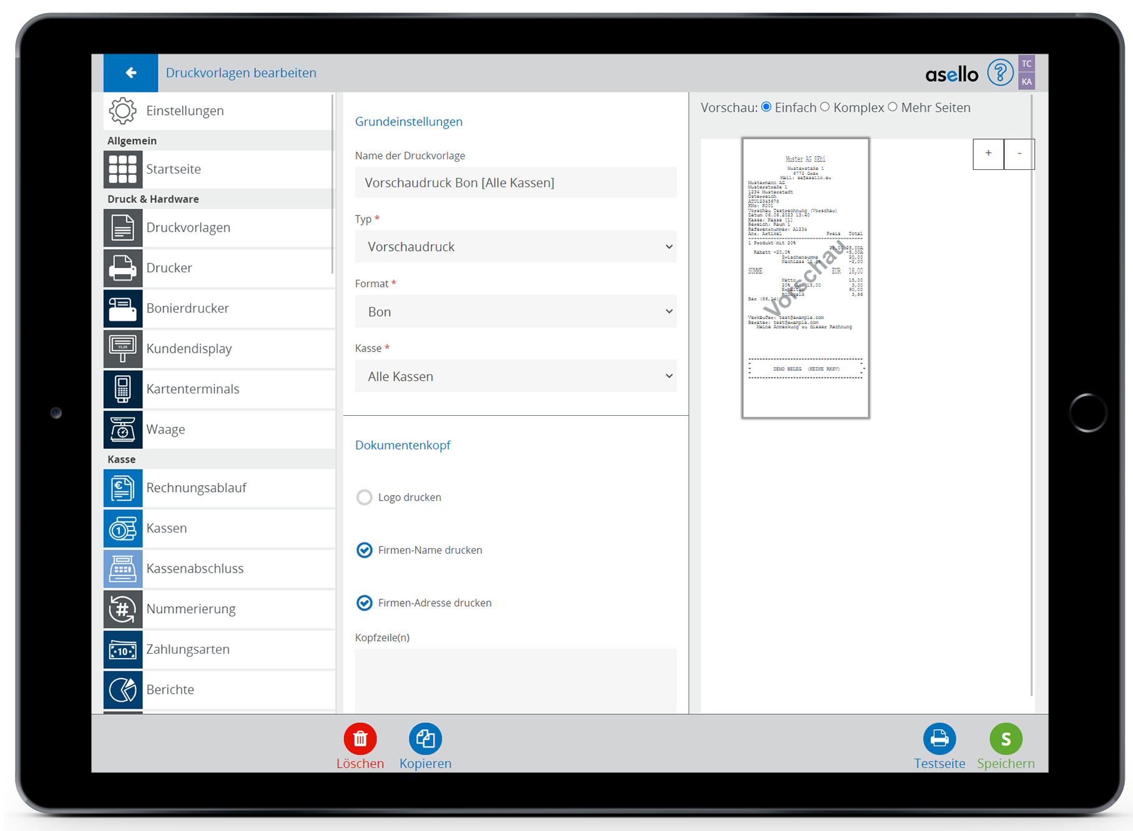The height and width of the screenshot is (831, 1133).
Task: Open the Kartenterminals icon
Action: 123,389
